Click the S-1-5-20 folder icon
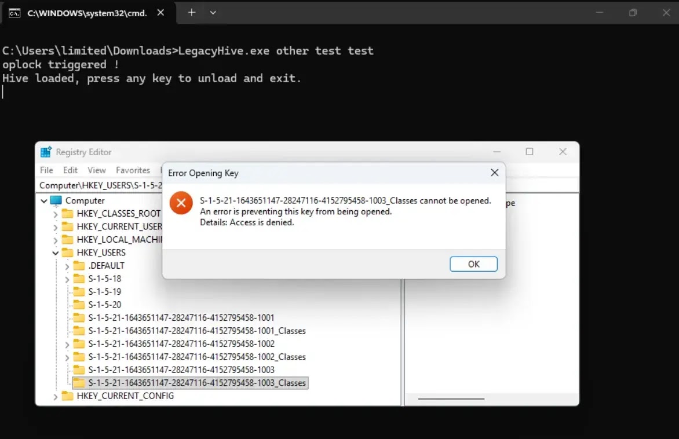 coord(79,305)
